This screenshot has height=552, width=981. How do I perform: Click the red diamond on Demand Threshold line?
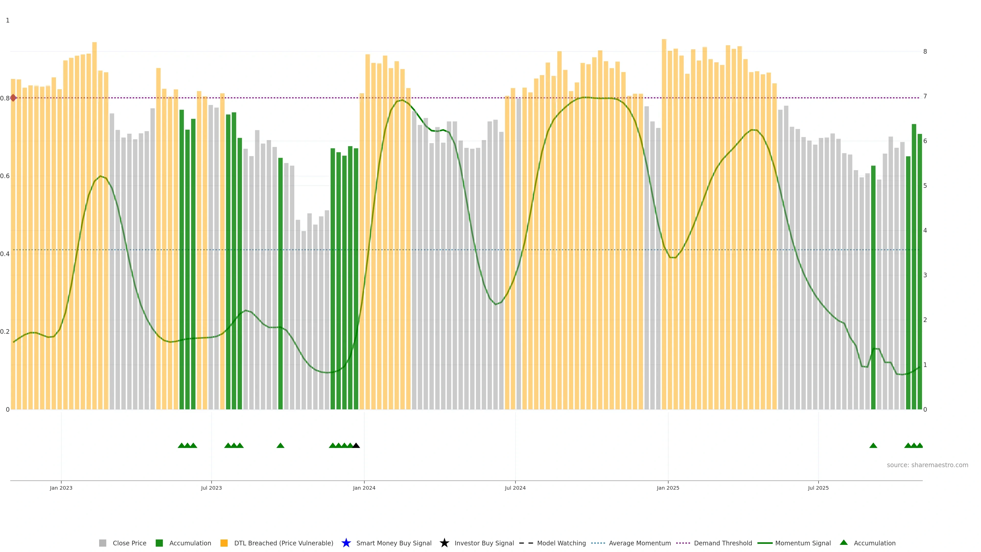(x=13, y=98)
